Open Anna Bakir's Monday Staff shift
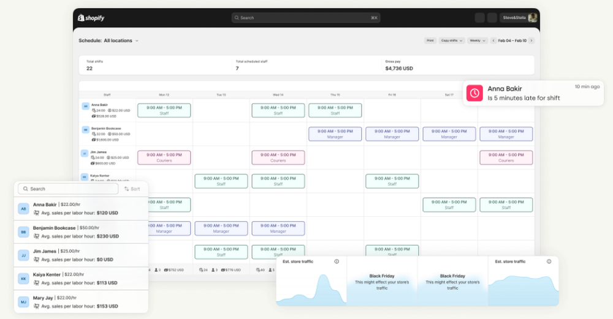The height and width of the screenshot is (319, 613). [x=164, y=110]
